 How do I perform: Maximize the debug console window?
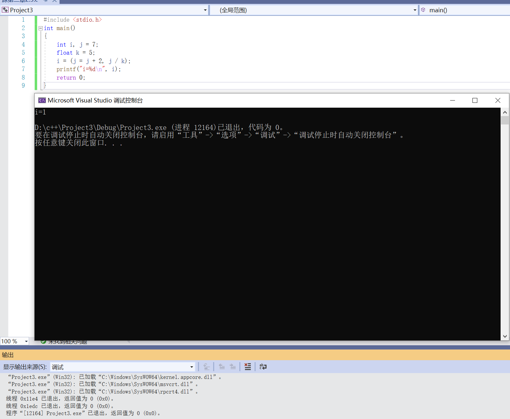[475, 101]
